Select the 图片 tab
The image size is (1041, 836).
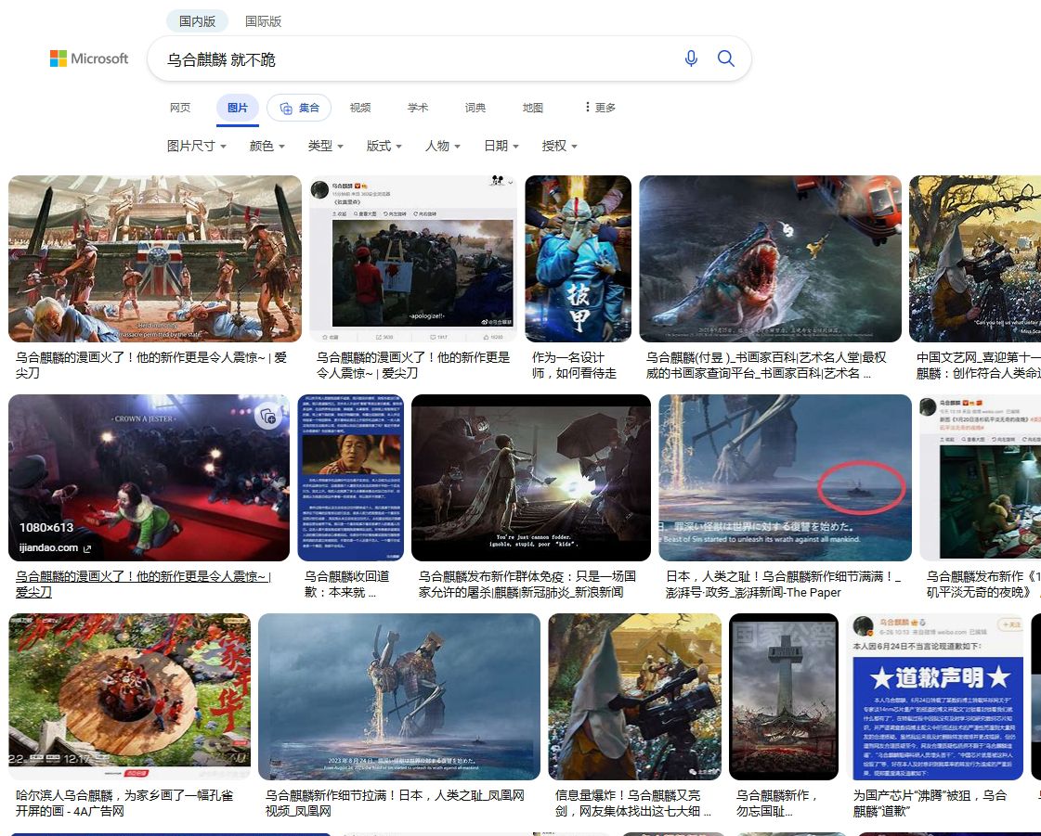coord(238,109)
